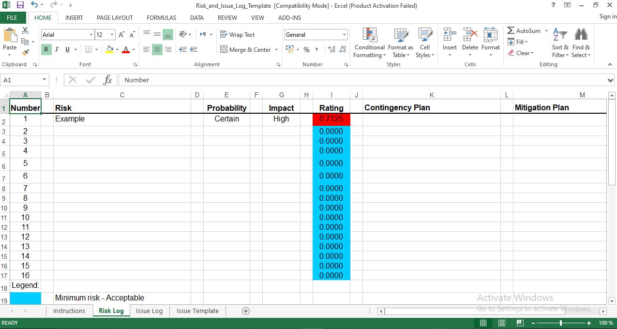Toggle Underline formatting
Viewport: 617px width, 329px height.
tap(66, 50)
